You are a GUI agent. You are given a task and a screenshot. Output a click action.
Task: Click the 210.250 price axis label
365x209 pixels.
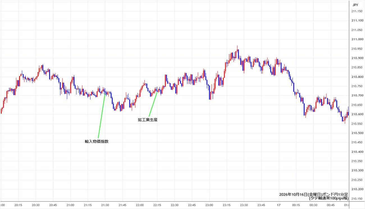357,180
